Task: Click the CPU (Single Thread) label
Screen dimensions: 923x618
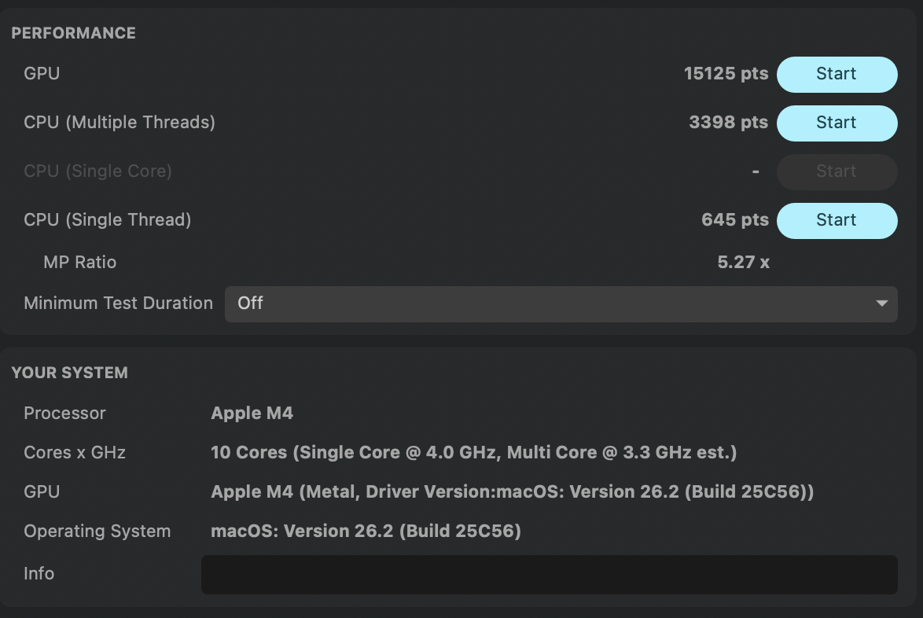Action: click(108, 220)
